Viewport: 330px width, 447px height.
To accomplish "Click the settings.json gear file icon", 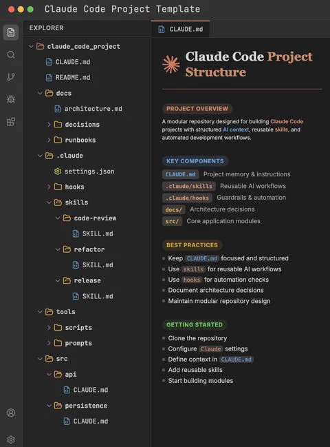I will (x=58, y=171).
